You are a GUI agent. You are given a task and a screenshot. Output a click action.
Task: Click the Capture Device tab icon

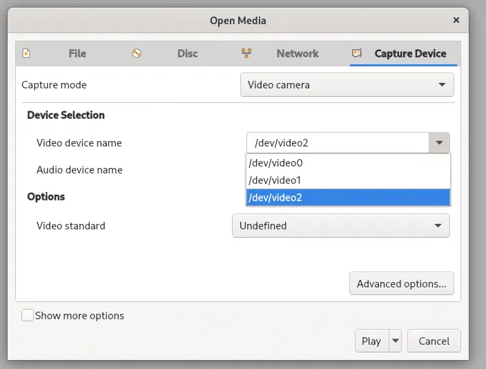[x=357, y=53]
